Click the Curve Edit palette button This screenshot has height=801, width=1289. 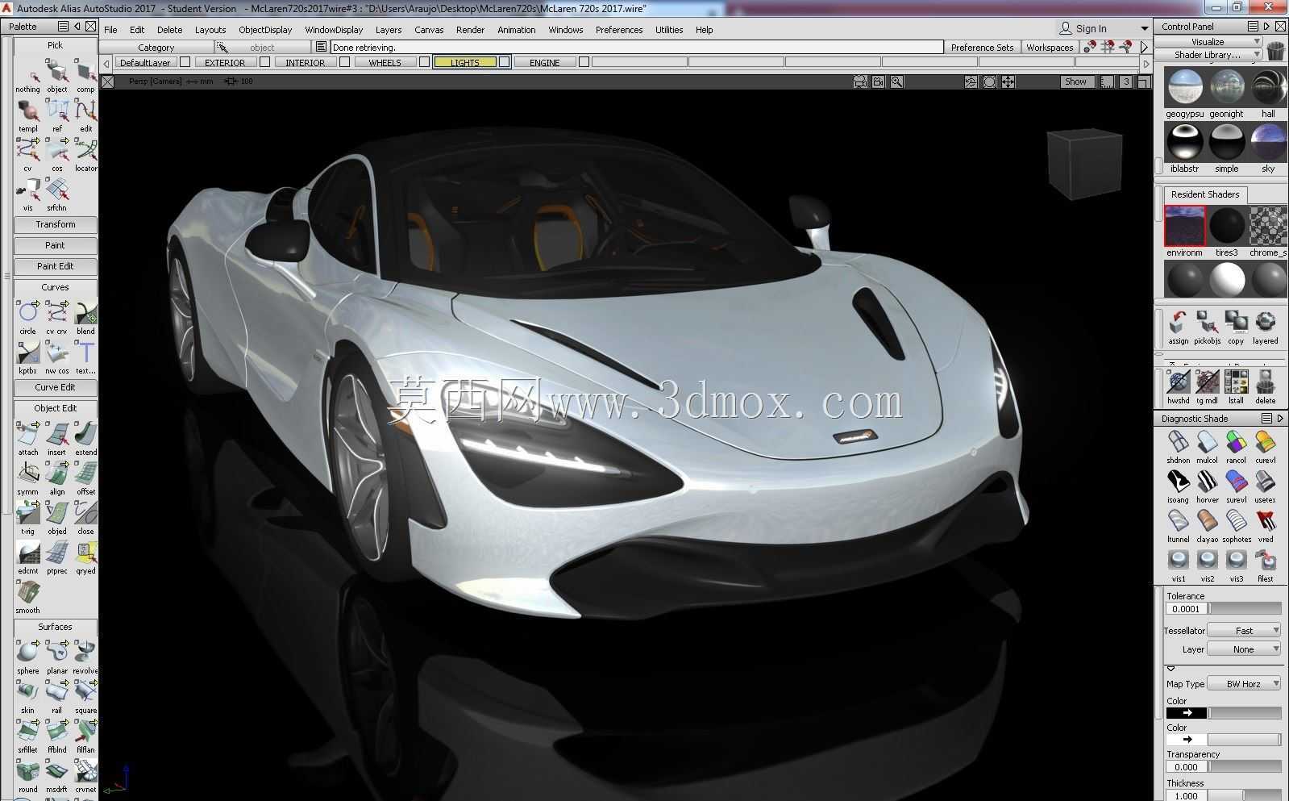(56, 388)
